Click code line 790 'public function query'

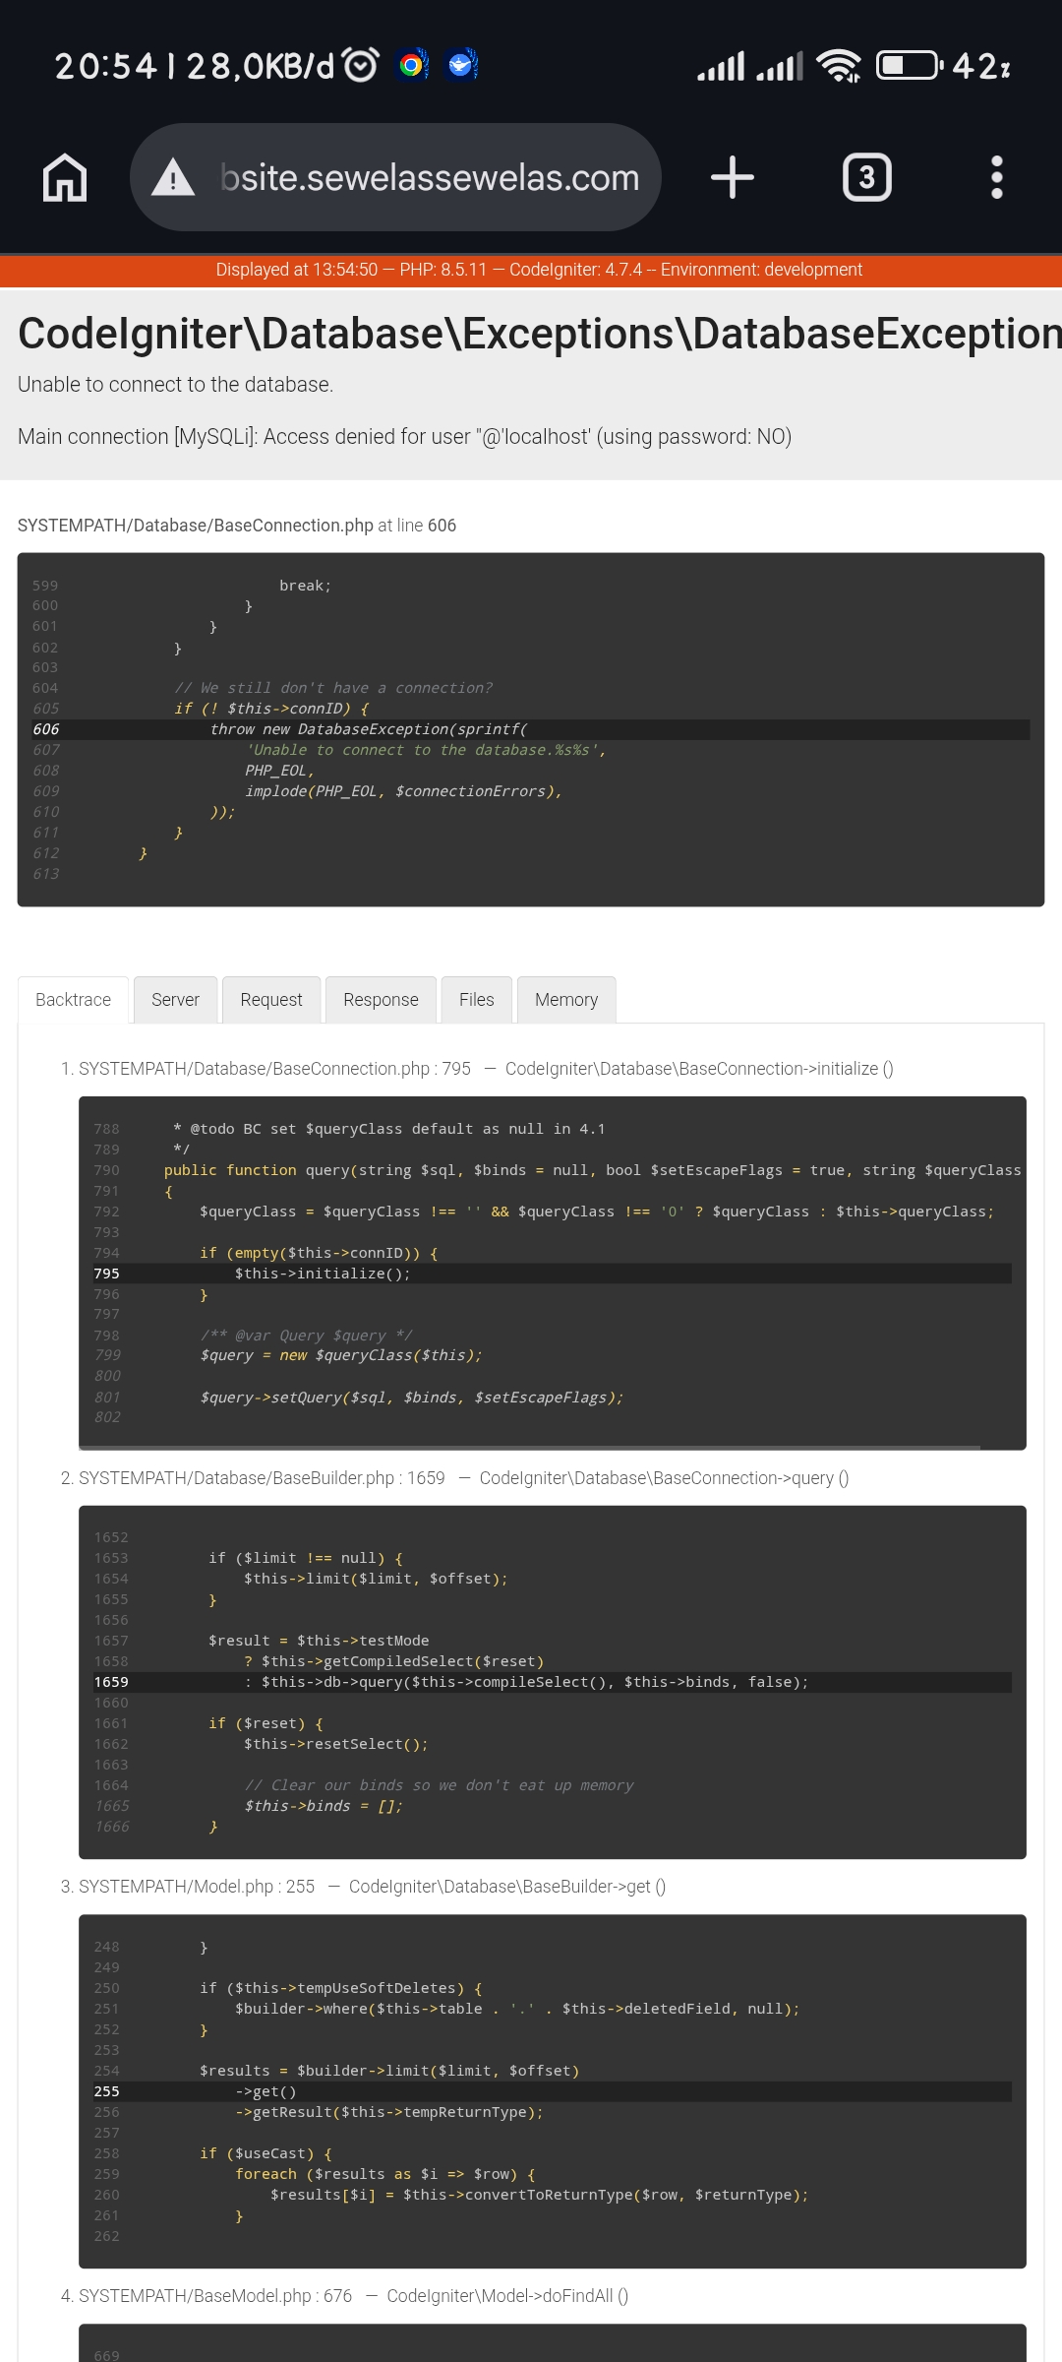593,1170
